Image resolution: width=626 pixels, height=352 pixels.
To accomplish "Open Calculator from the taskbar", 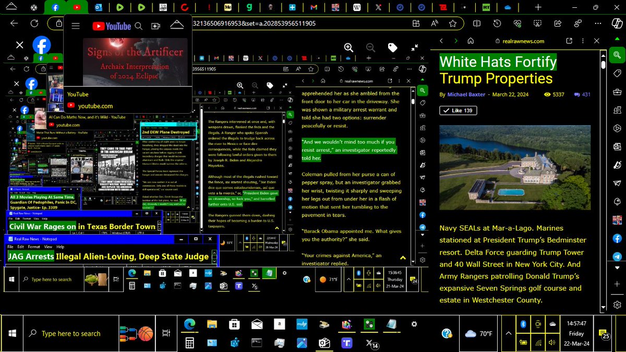I will click(189, 343).
